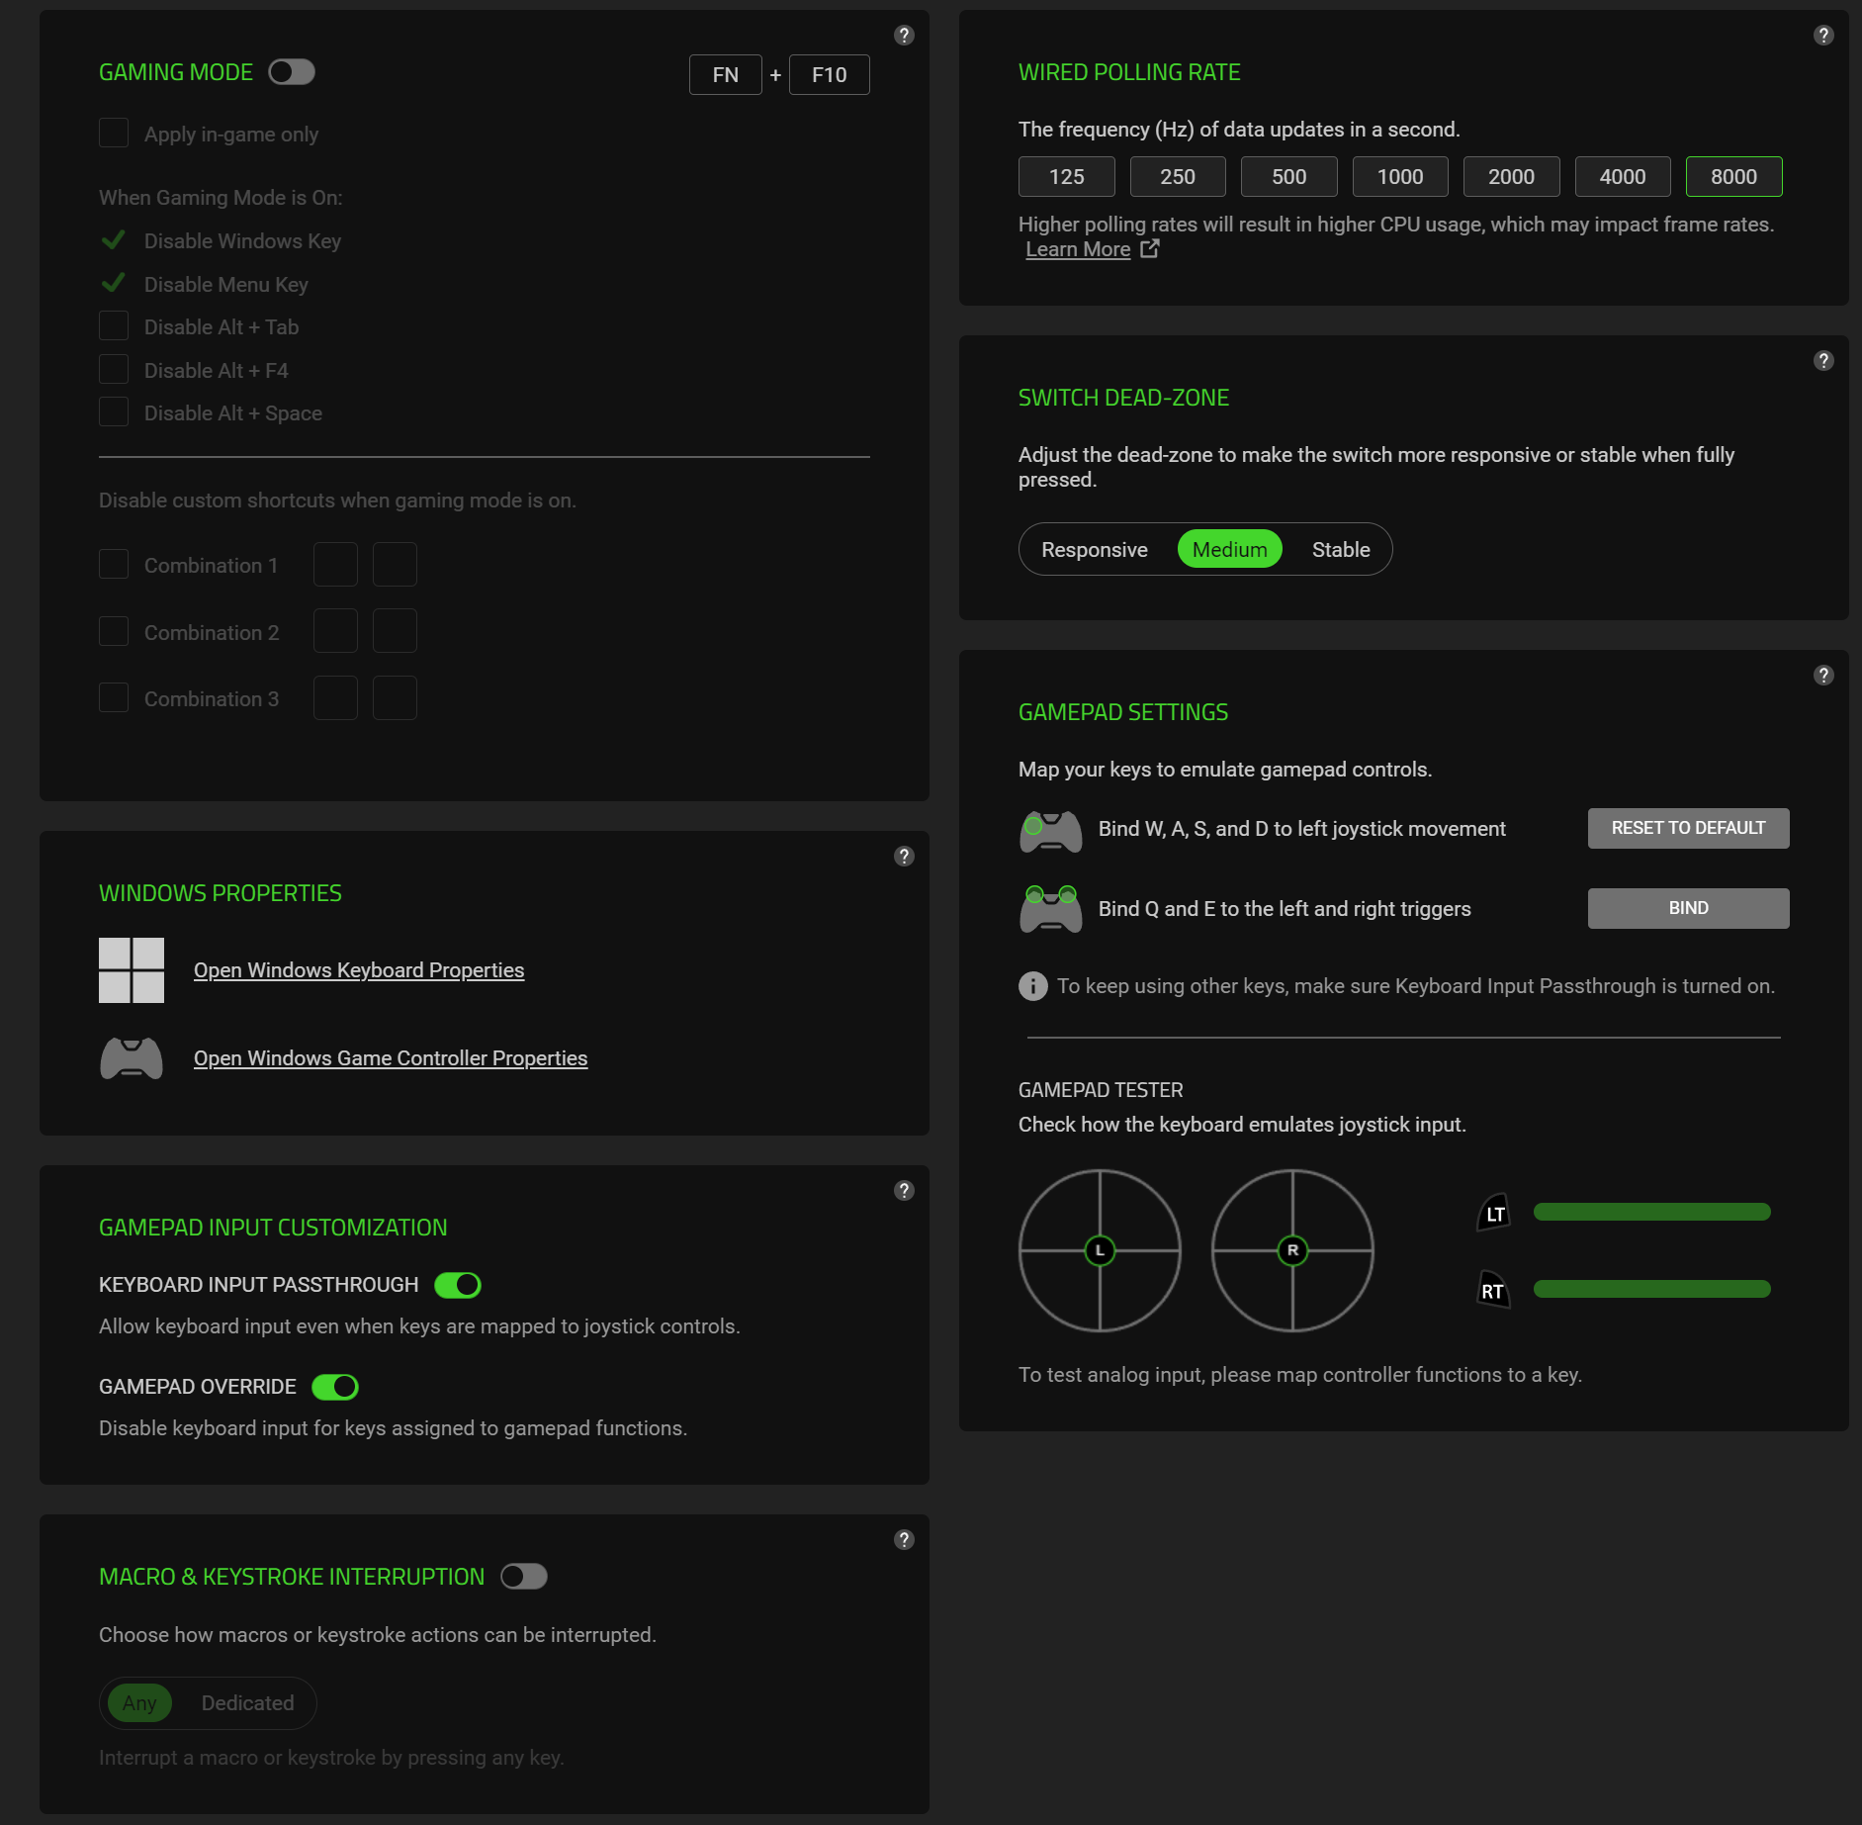Check Combination 1 checkbox
1862x1825 pixels.
pos(114,565)
